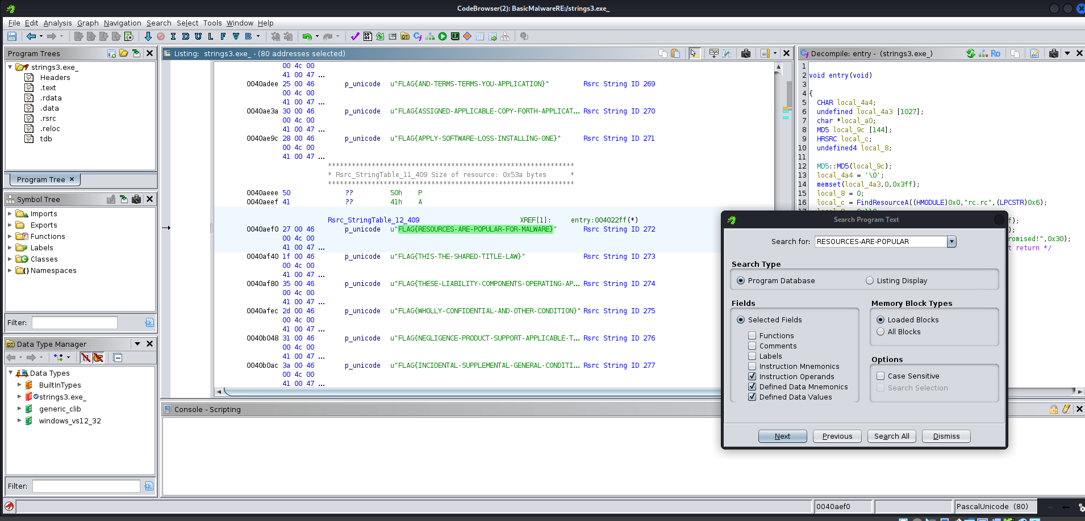Open the Script Manager green play icon
This screenshot has height=521, width=1085.
[x=443, y=36]
